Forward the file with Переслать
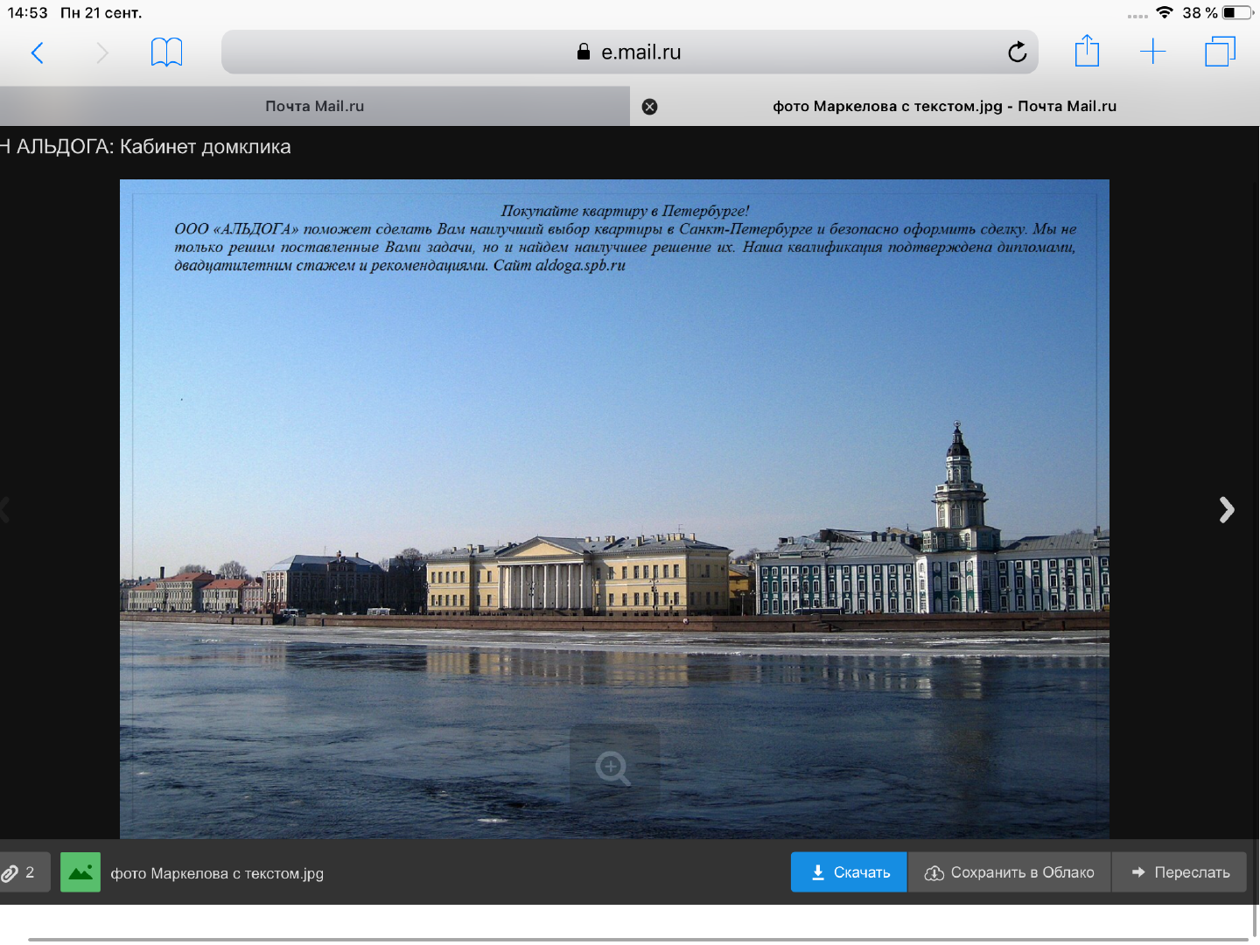 coord(1179,872)
